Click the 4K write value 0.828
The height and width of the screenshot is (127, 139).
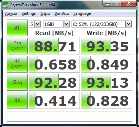(x=107, y=100)
